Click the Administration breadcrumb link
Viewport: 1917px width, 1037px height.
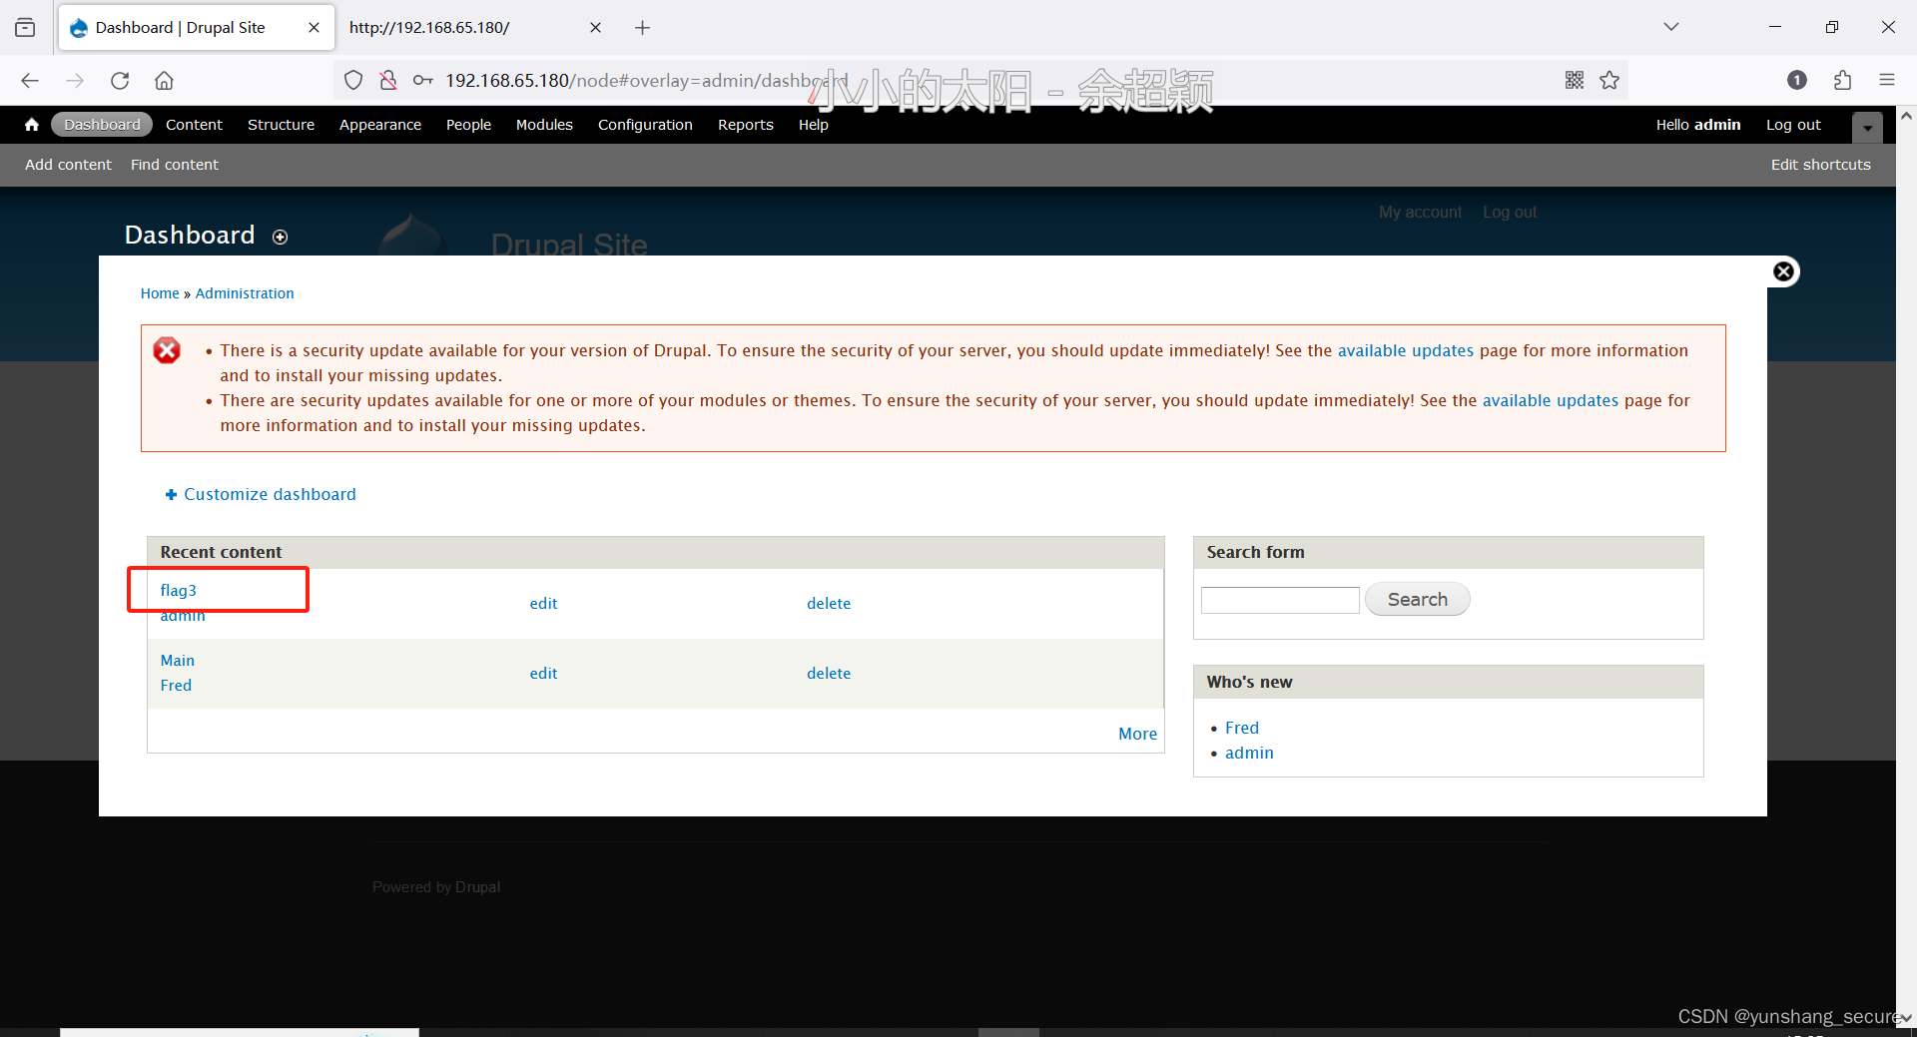point(245,293)
